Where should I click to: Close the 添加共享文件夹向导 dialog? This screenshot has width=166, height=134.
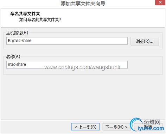(x=160, y=2)
